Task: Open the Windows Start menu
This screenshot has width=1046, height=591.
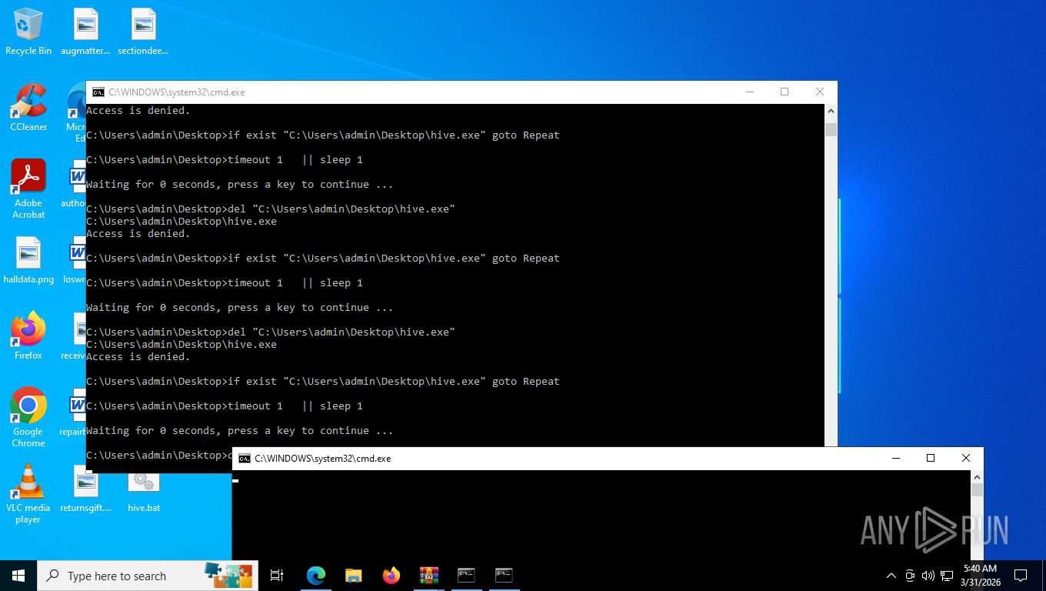Action: tap(18, 576)
